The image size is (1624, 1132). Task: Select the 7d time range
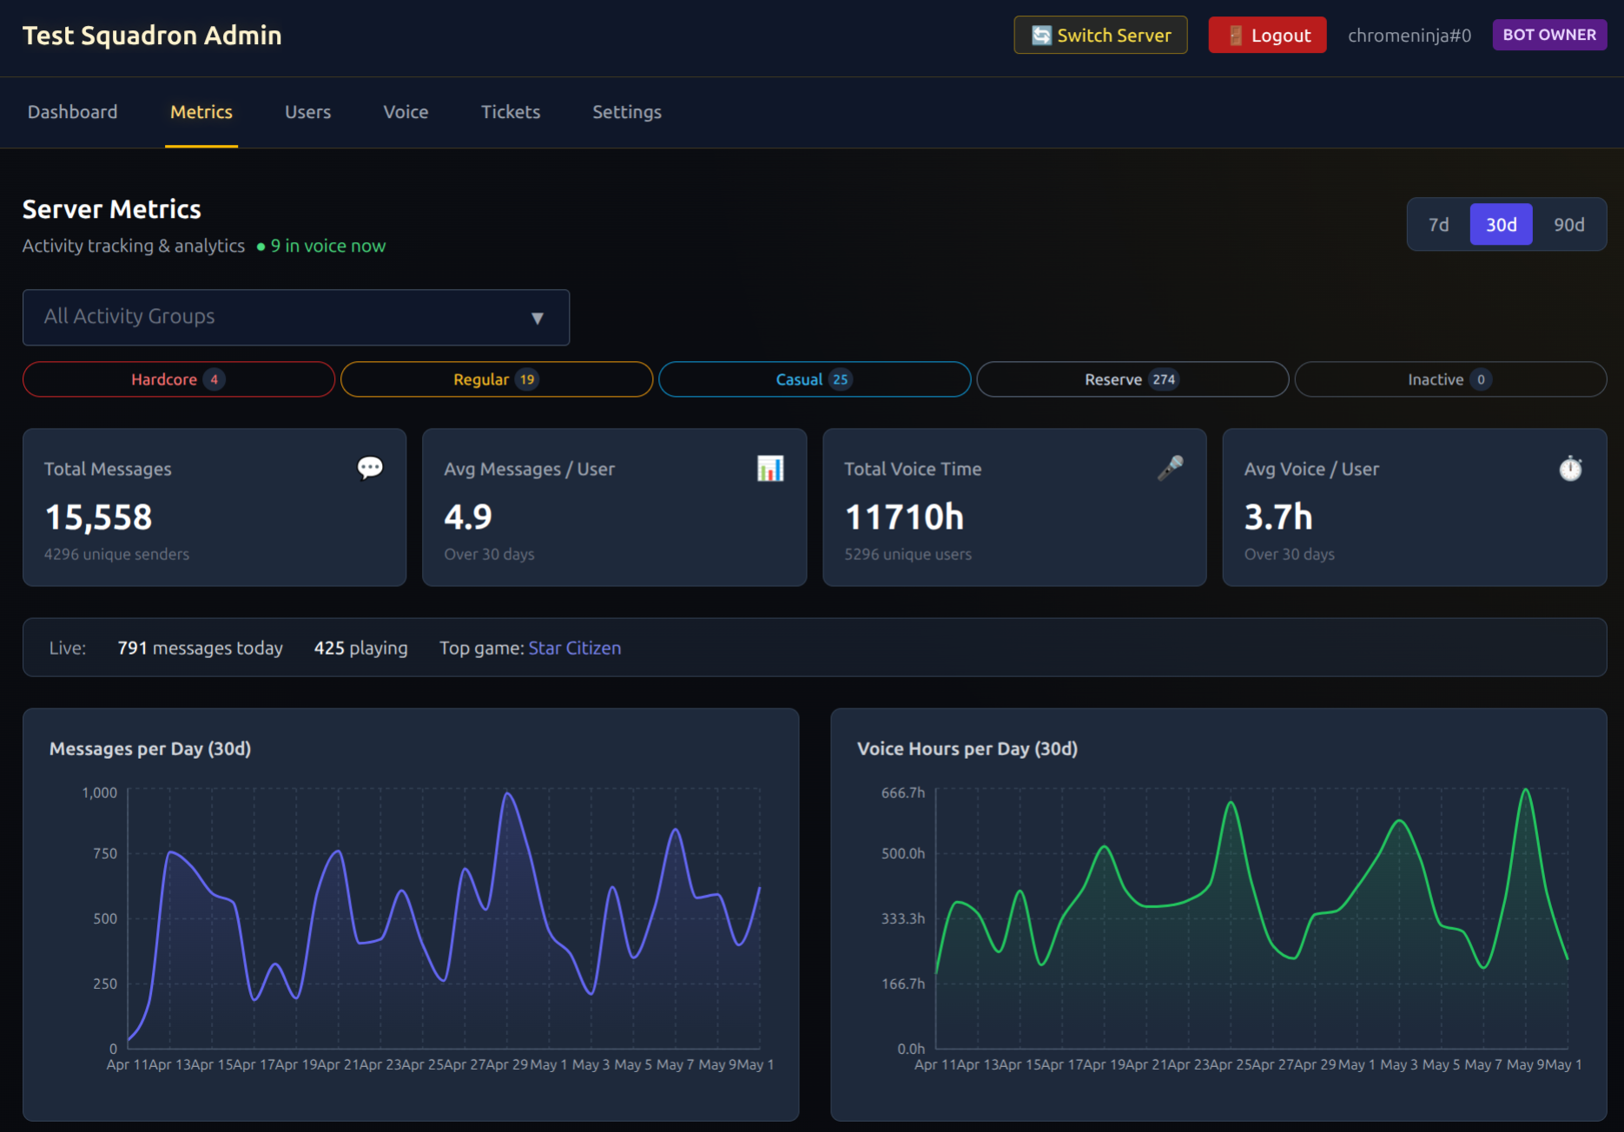click(x=1438, y=225)
